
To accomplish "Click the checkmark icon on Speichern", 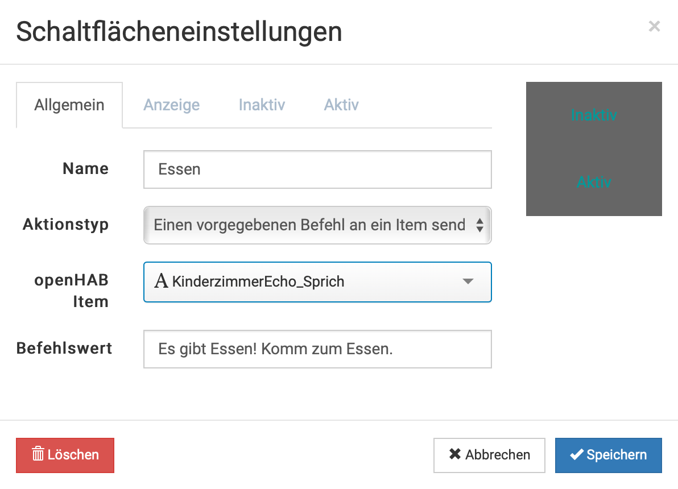I will [x=577, y=455].
